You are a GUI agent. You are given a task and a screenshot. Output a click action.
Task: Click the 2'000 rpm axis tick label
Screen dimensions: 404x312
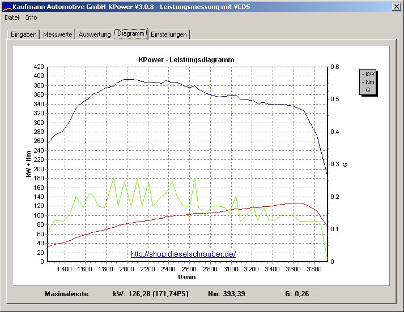(x=126, y=269)
